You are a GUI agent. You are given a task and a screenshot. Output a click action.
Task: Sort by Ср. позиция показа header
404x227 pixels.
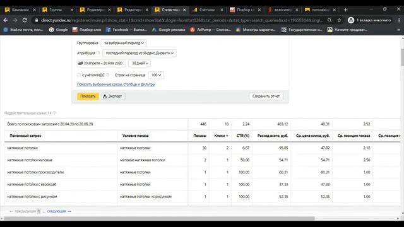[x=353, y=136]
